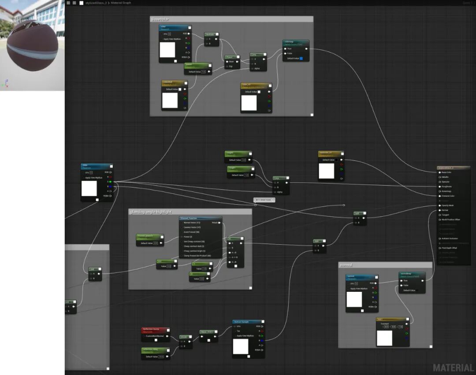Select the Fresnel_Function node title
Image resolution: width=476 pixels, height=375 pixels.
click(x=189, y=218)
